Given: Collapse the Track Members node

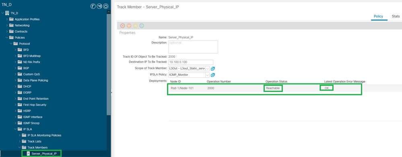Looking at the screenshot, I should tap(20, 147).
